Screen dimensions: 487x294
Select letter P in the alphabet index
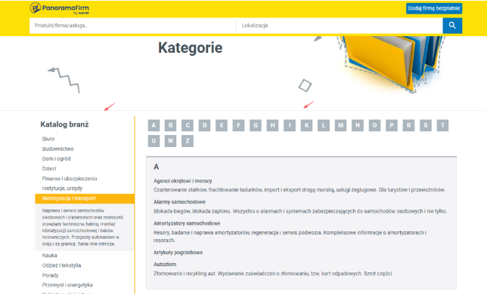(392, 125)
